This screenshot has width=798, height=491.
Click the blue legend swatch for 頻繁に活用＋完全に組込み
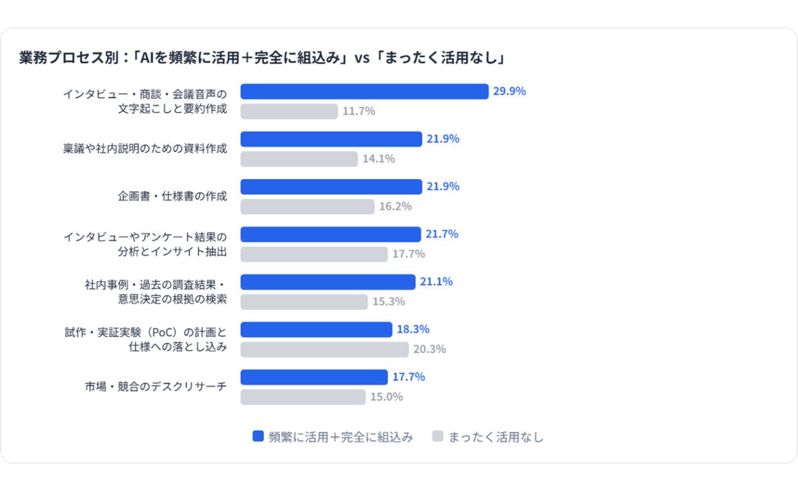258,436
